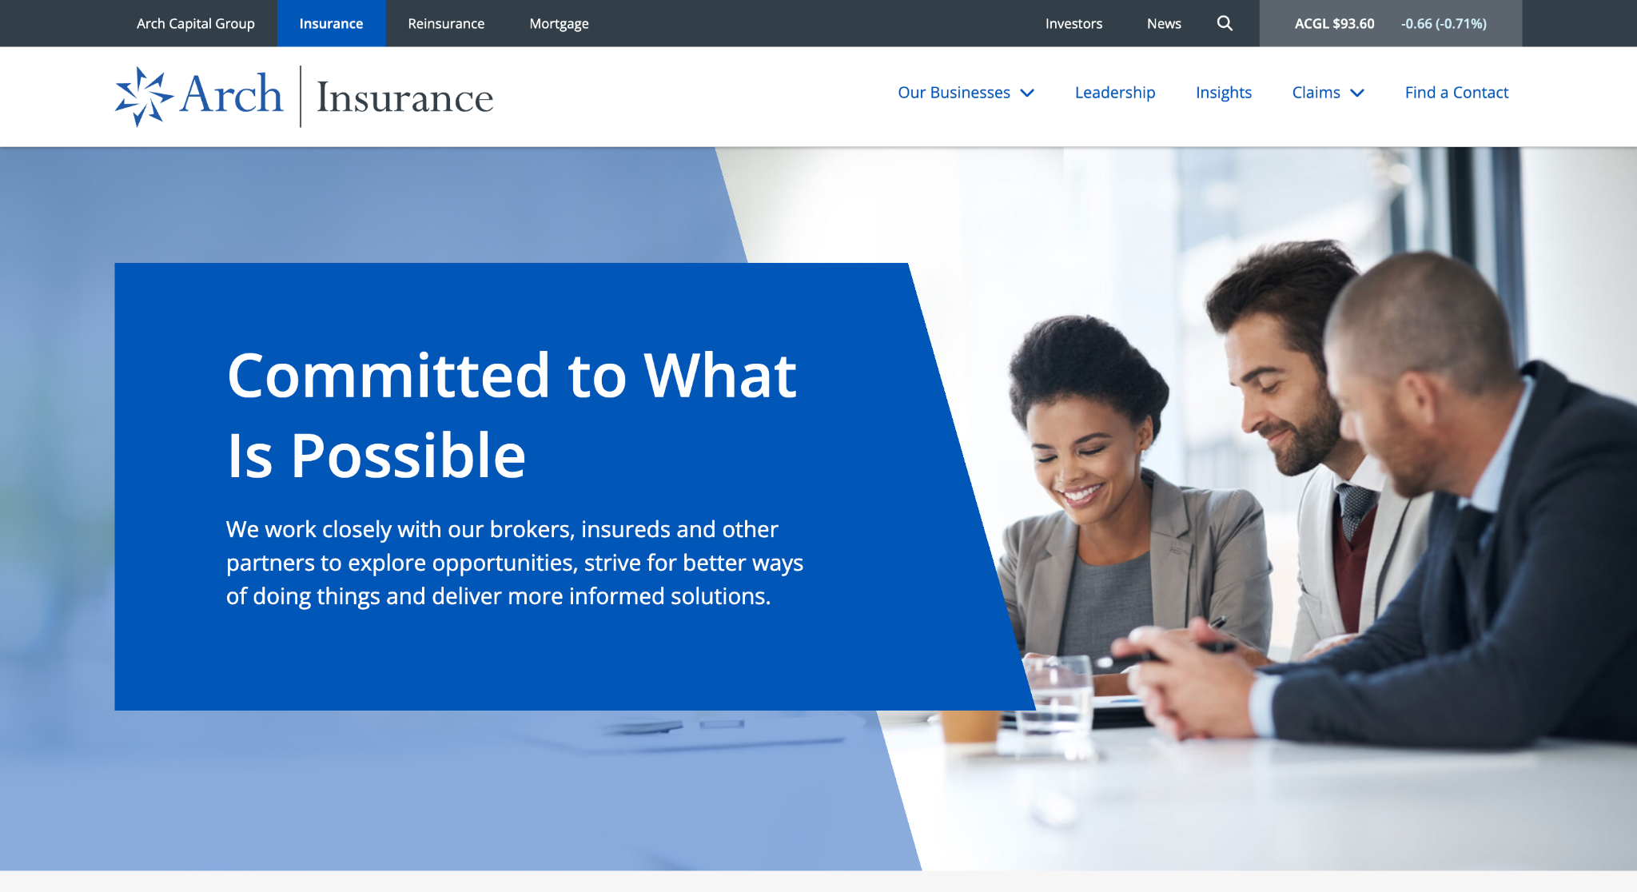View the Insights page
The width and height of the screenshot is (1637, 892).
point(1224,93)
